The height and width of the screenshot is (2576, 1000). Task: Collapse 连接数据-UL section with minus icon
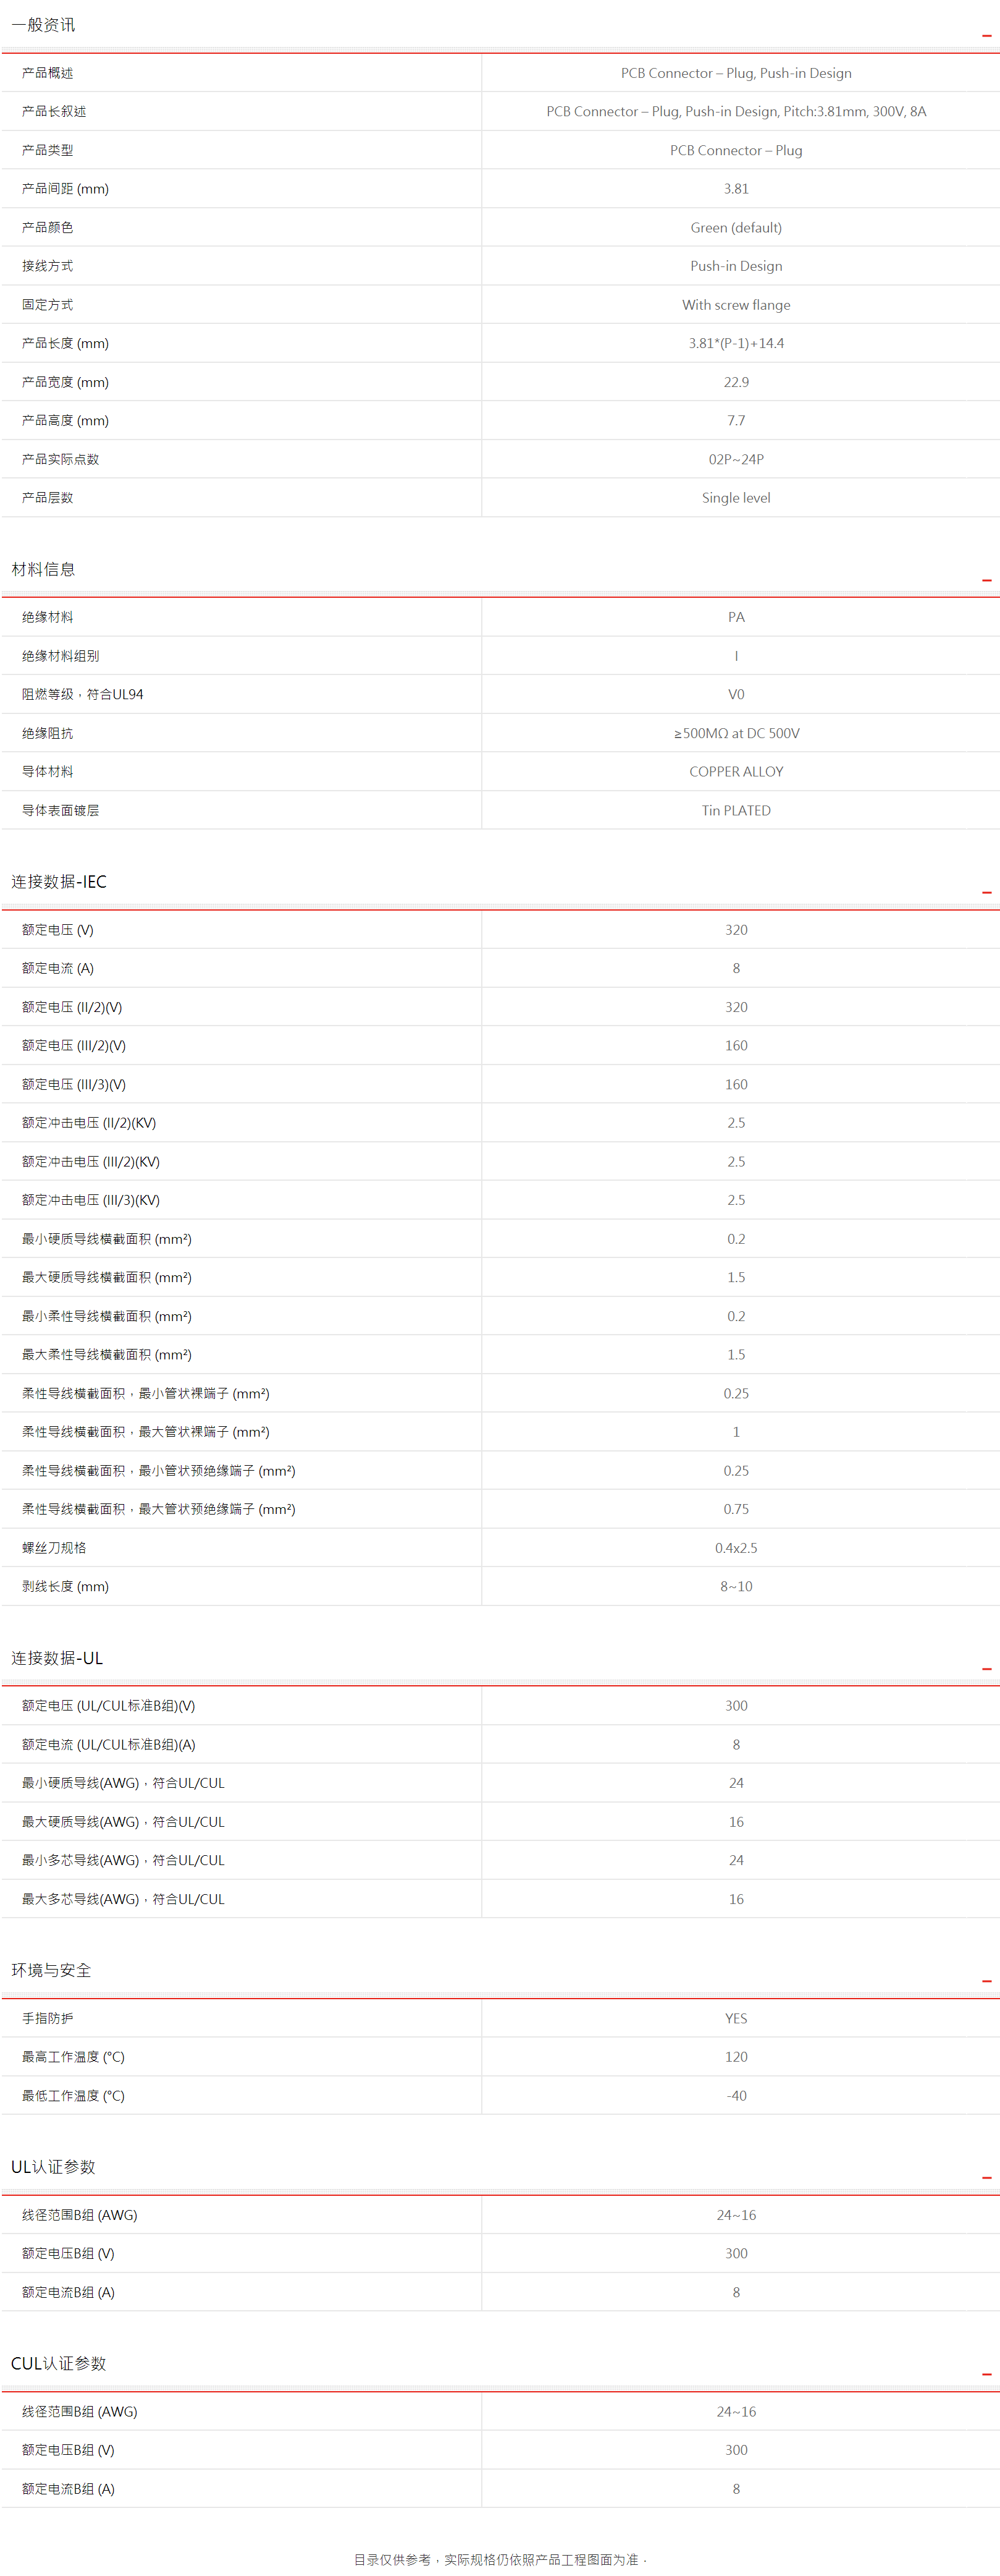pos(986,1669)
